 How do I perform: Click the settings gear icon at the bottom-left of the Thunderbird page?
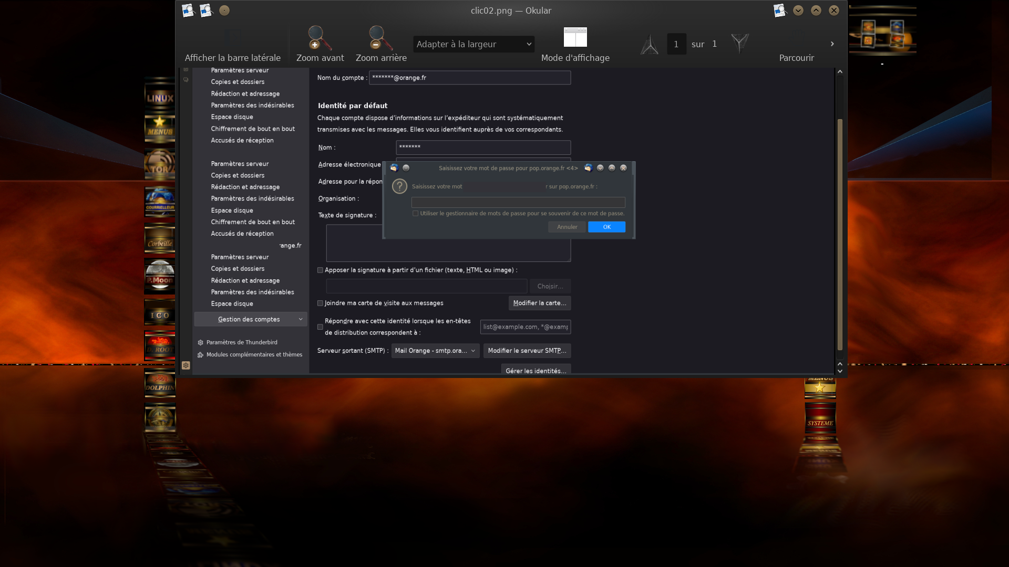coord(186,365)
